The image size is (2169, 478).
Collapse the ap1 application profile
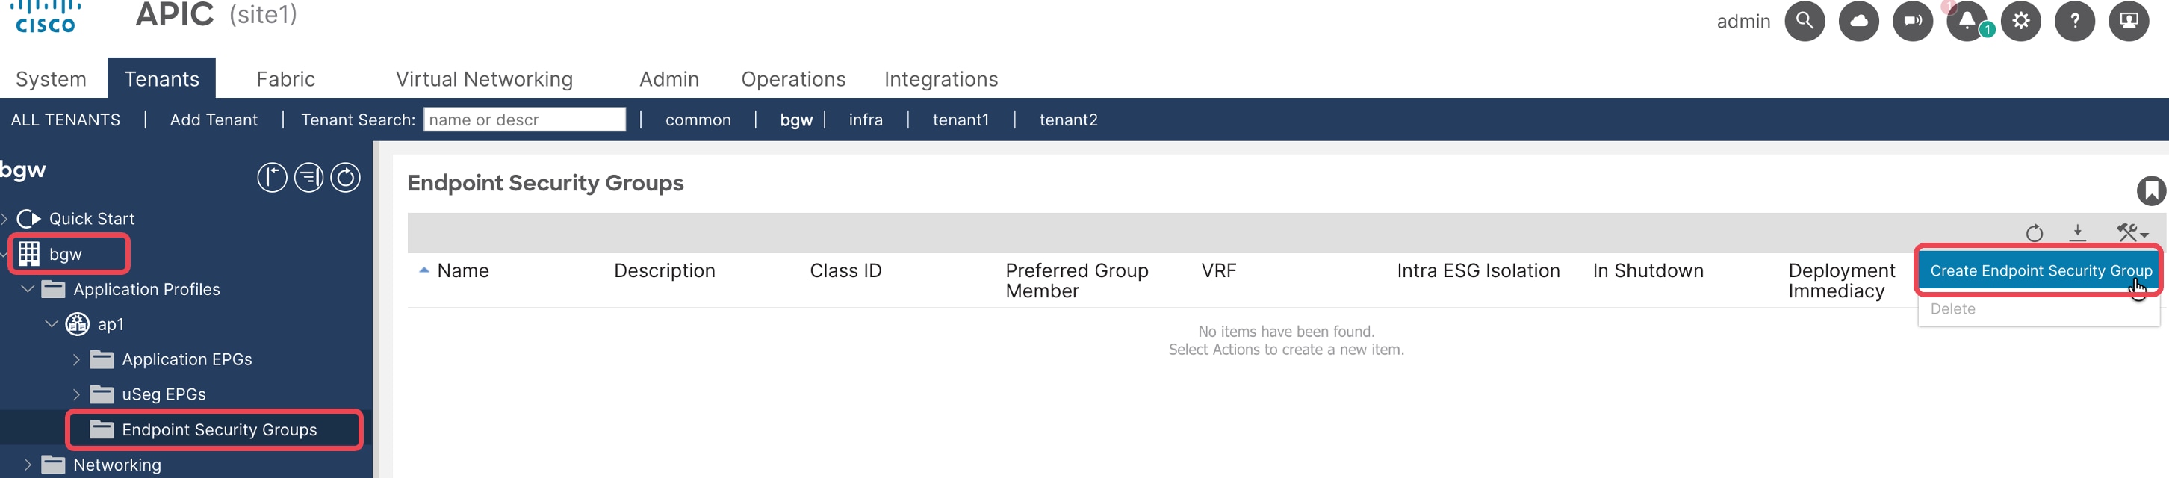point(52,324)
